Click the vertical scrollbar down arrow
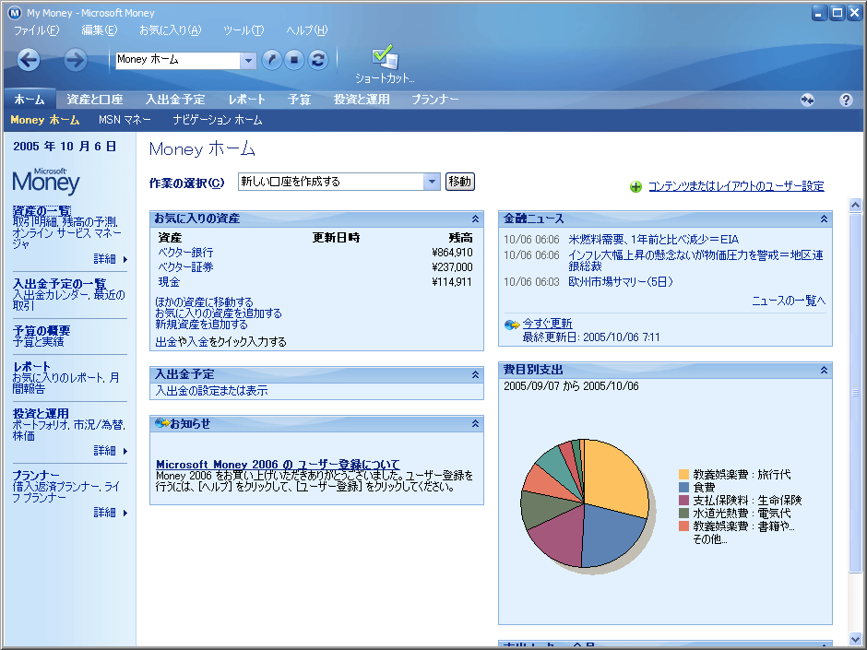The height and width of the screenshot is (650, 867). click(x=855, y=638)
